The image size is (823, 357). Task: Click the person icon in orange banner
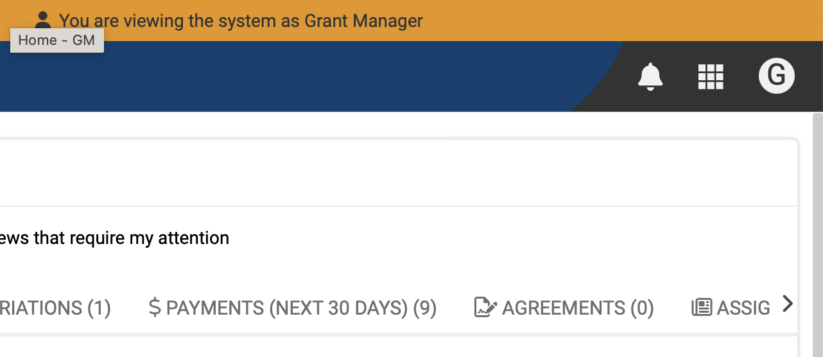[43, 20]
